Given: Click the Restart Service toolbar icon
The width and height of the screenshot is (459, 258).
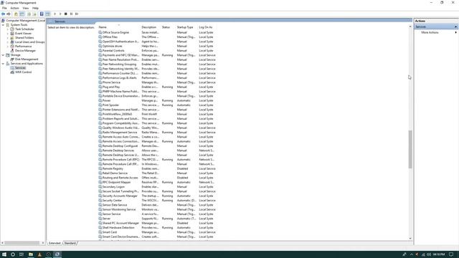Looking at the screenshot, I should click(77, 14).
